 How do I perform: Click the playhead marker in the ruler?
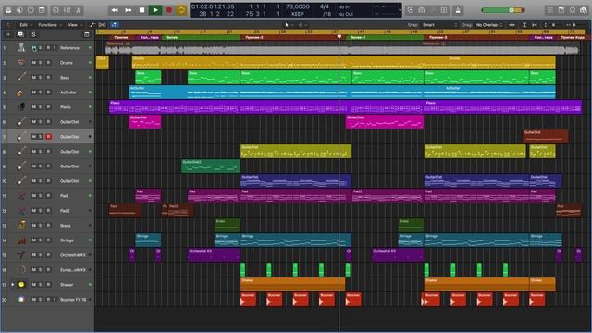339,37
